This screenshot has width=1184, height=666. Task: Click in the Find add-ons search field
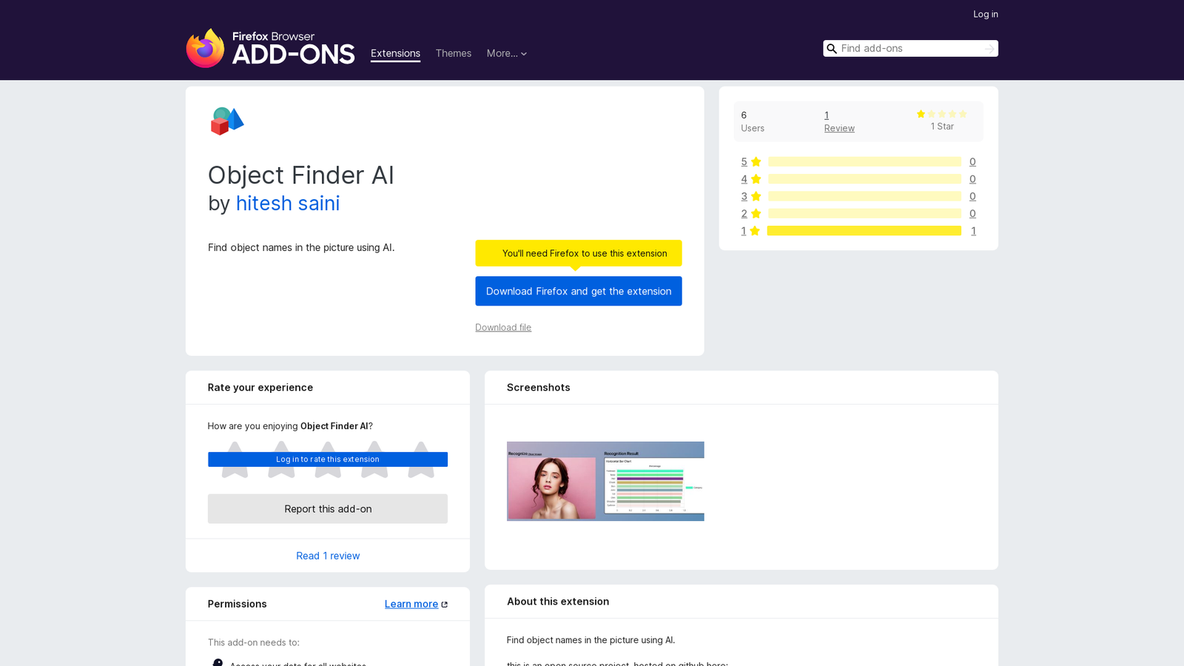tap(910, 49)
